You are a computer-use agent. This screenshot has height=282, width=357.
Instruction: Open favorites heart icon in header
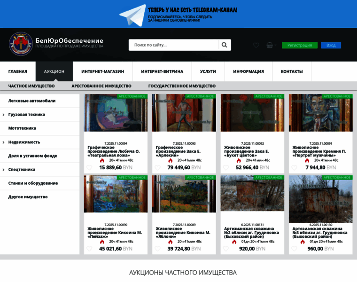[x=256, y=45]
